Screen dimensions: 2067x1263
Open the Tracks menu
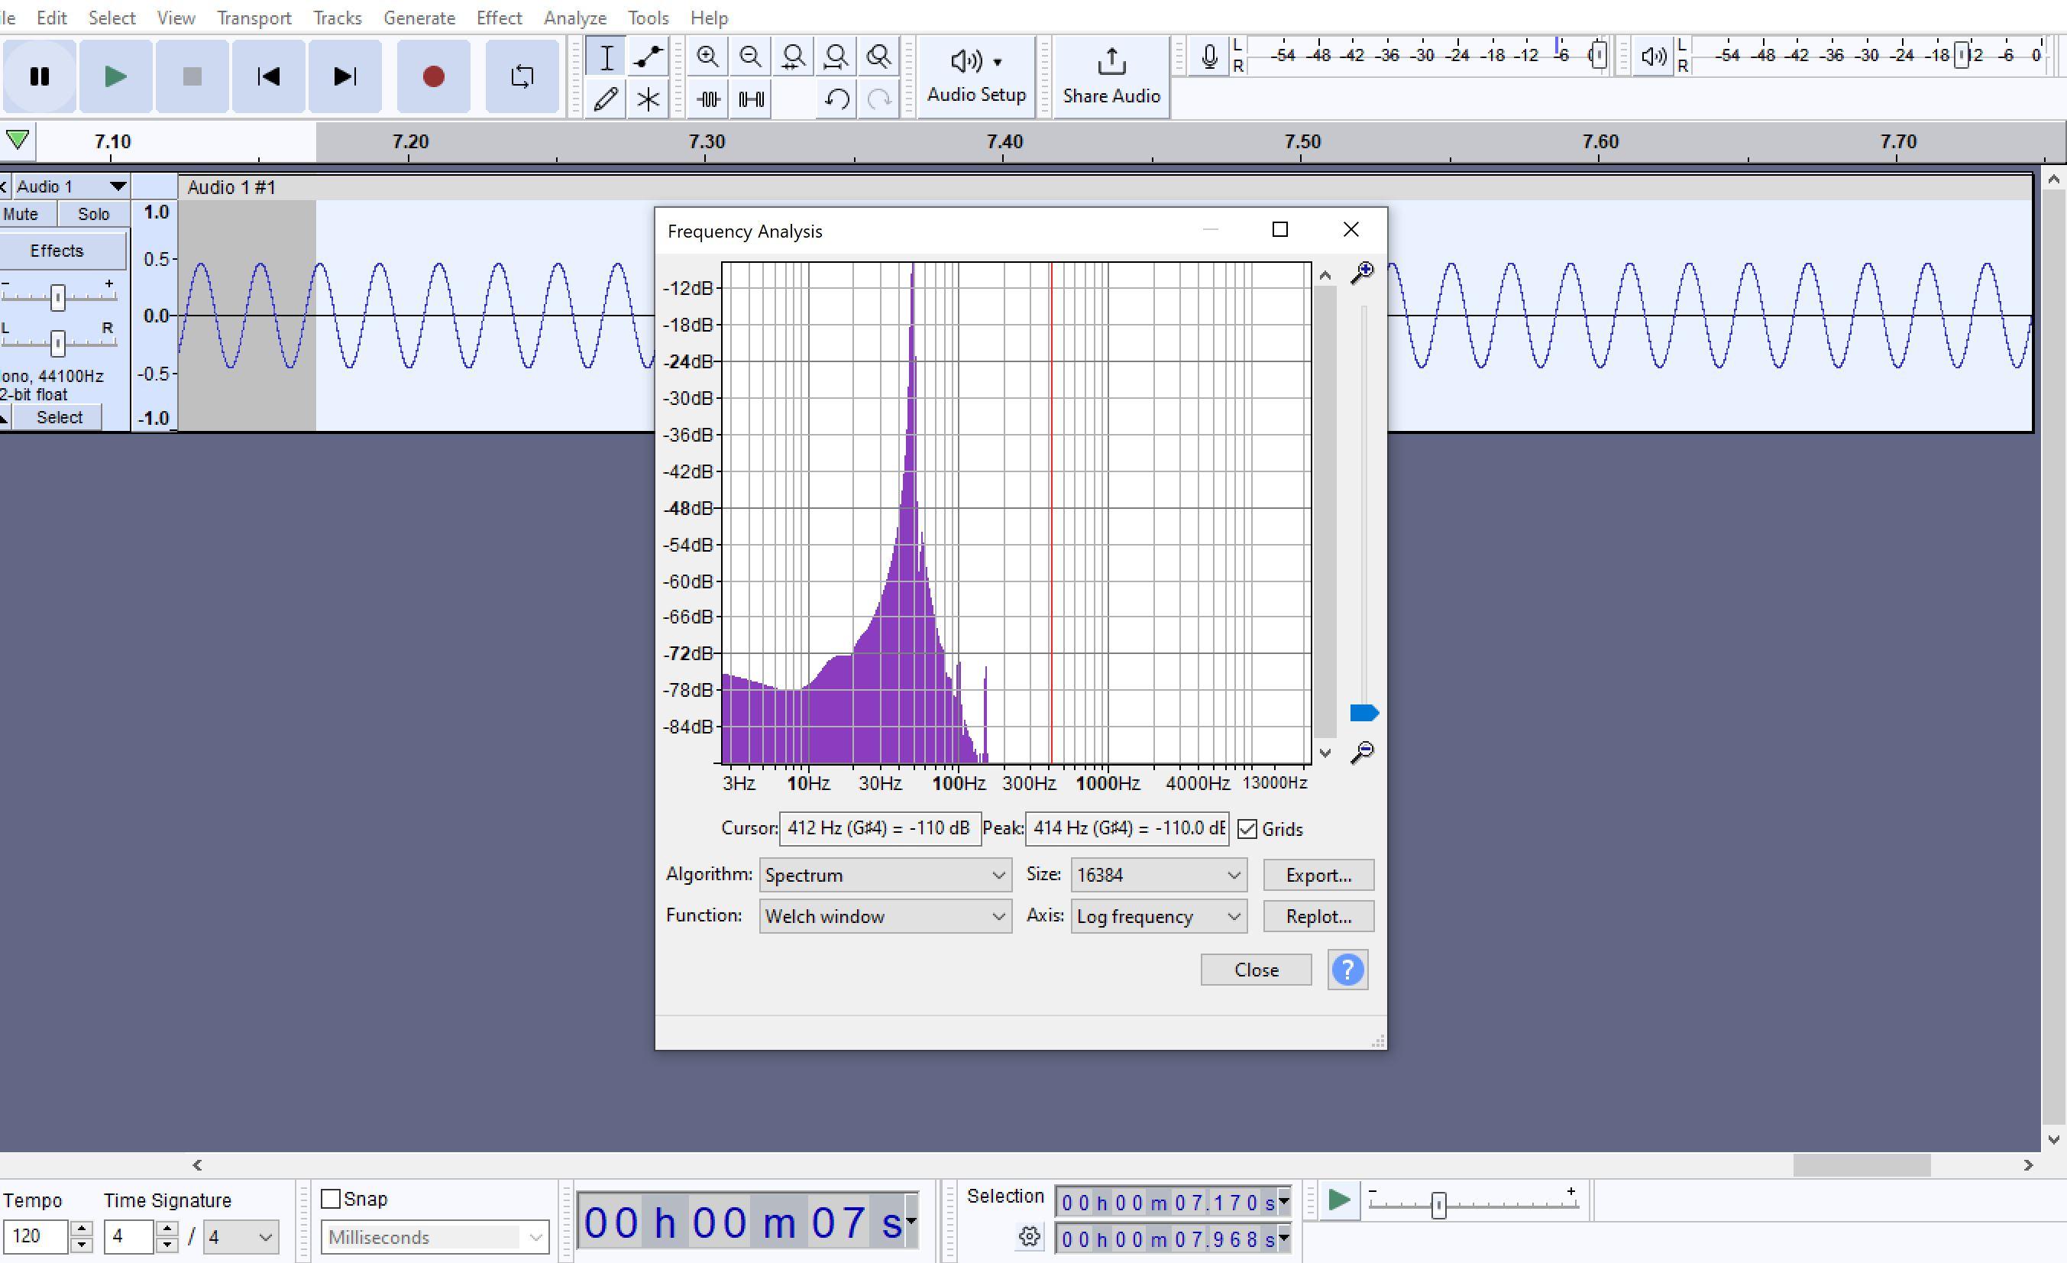coord(337,18)
